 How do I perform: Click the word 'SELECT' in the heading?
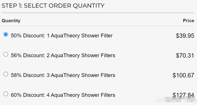coord(35,6)
